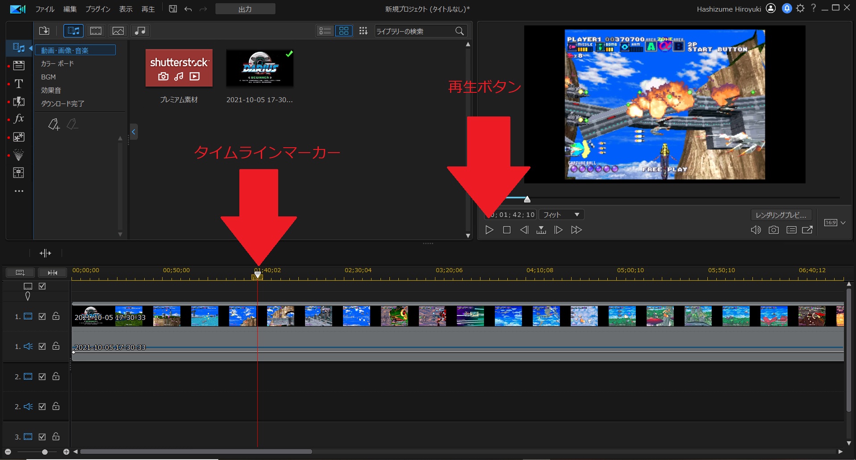The image size is (856, 460).
Task: Click the fast forward button
Action: pos(576,230)
